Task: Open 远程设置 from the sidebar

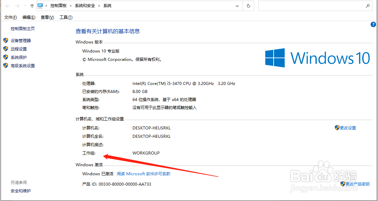Action: point(19,49)
